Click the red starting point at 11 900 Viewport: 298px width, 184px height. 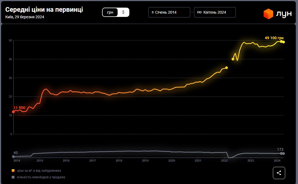pyautogui.click(x=13, y=112)
